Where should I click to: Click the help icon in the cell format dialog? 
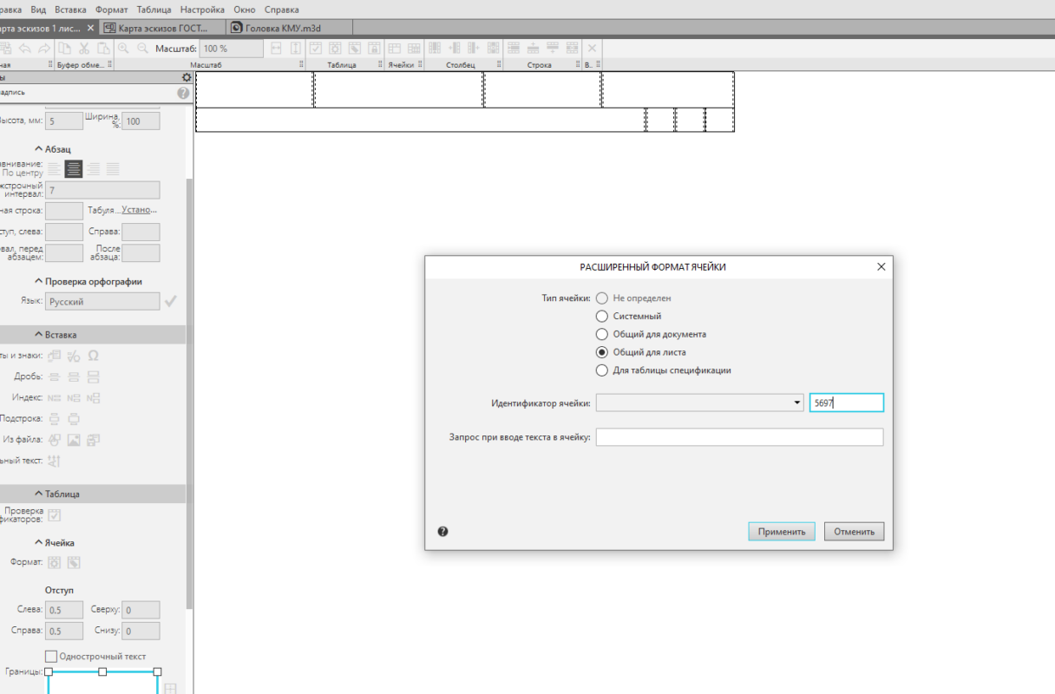click(x=442, y=532)
